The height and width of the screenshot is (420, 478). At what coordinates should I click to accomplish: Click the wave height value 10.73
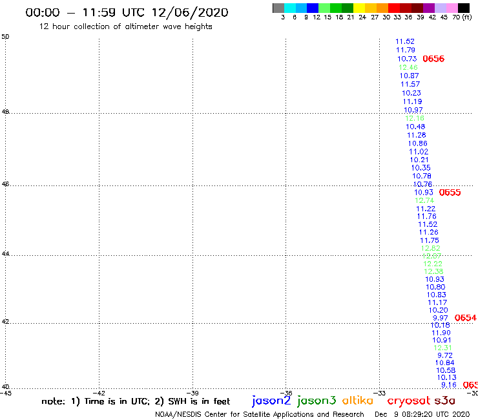(407, 59)
